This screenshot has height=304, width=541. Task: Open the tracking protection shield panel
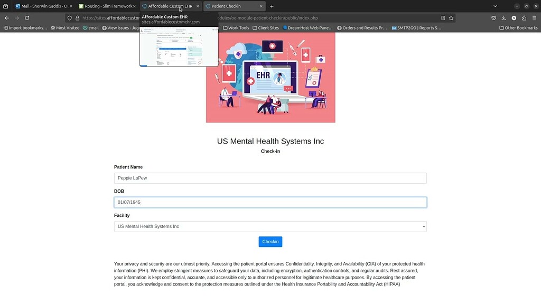coord(70,17)
